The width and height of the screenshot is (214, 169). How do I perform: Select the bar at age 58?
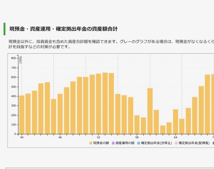tap(137, 125)
